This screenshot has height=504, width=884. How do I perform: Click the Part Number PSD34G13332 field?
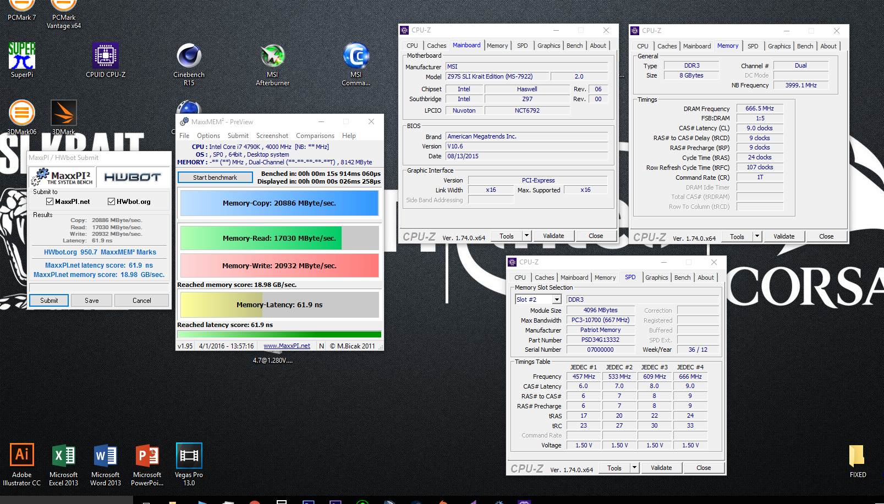pyautogui.click(x=600, y=340)
